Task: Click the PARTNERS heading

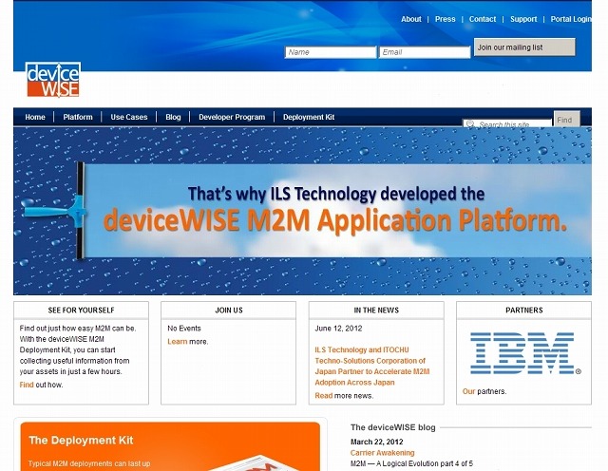Action: (x=523, y=311)
